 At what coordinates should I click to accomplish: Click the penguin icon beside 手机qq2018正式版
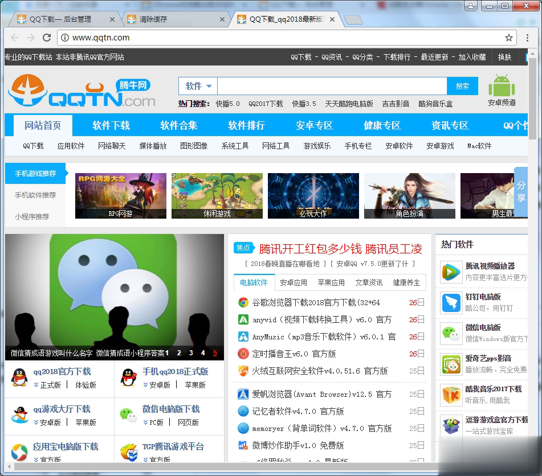(129, 377)
